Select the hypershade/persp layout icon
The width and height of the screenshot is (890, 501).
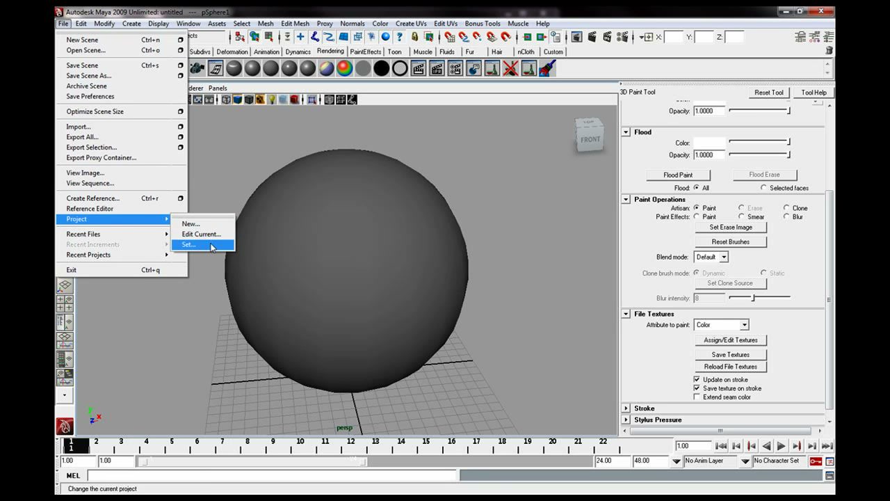(x=64, y=359)
